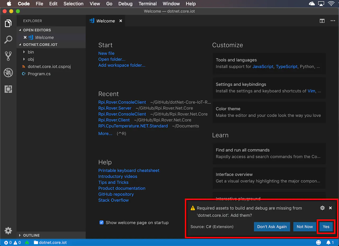Open the Search view in activity bar
Image resolution: width=339 pixels, height=246 pixels.
click(x=8, y=40)
